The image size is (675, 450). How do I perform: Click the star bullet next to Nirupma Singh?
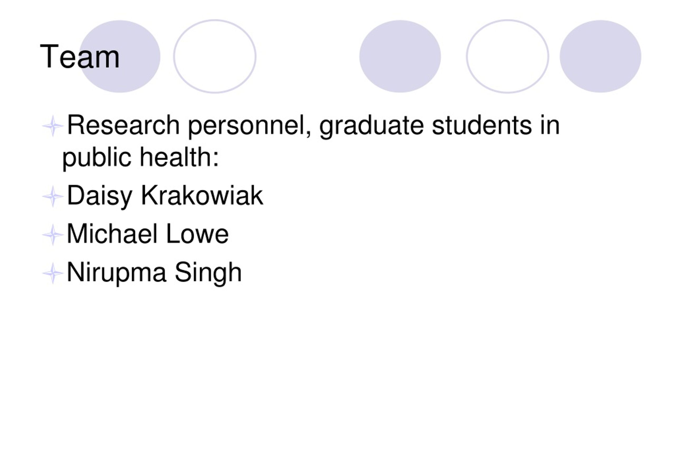(52, 273)
